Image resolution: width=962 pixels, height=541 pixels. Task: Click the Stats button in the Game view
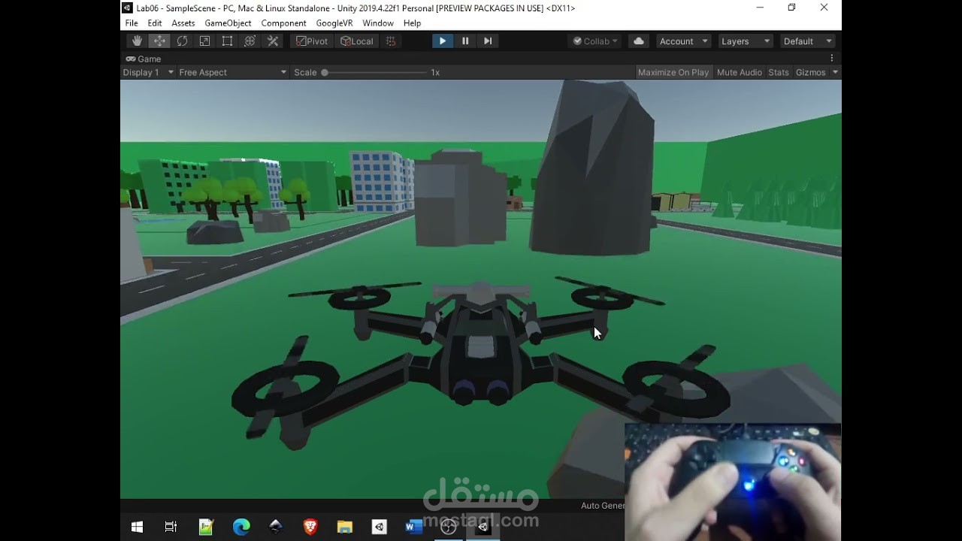pos(778,72)
